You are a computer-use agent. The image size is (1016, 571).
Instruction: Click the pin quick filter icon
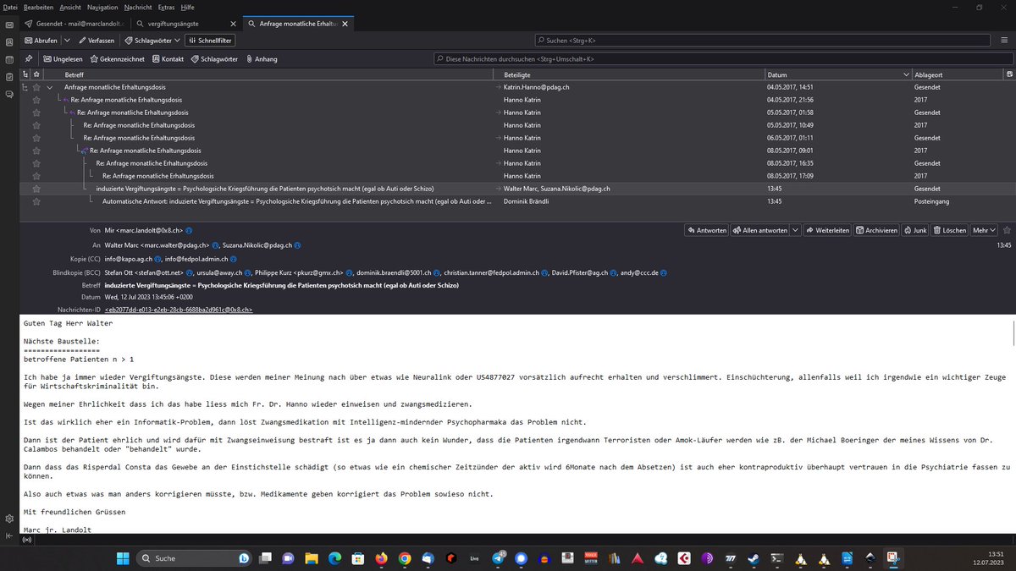pyautogui.click(x=29, y=59)
